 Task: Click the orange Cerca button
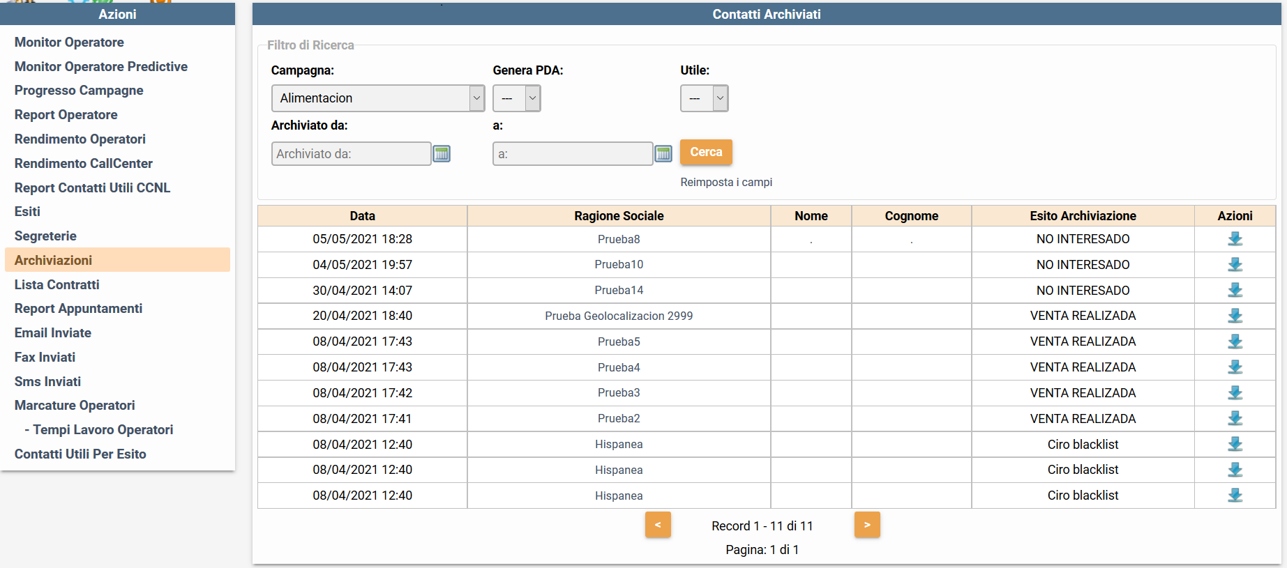706,152
